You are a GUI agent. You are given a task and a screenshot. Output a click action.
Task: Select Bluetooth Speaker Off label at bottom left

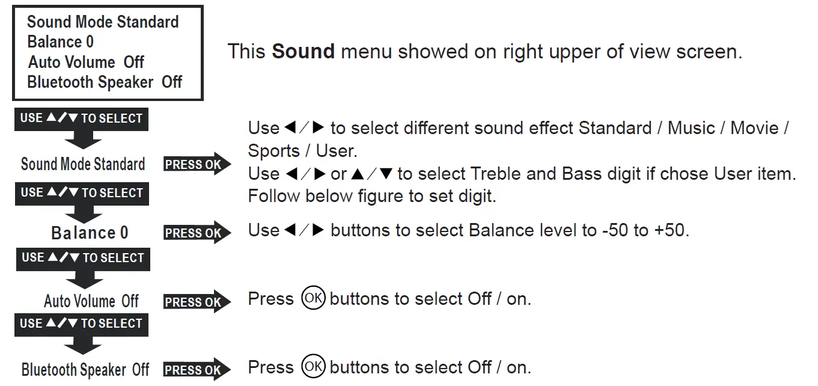[85, 369]
